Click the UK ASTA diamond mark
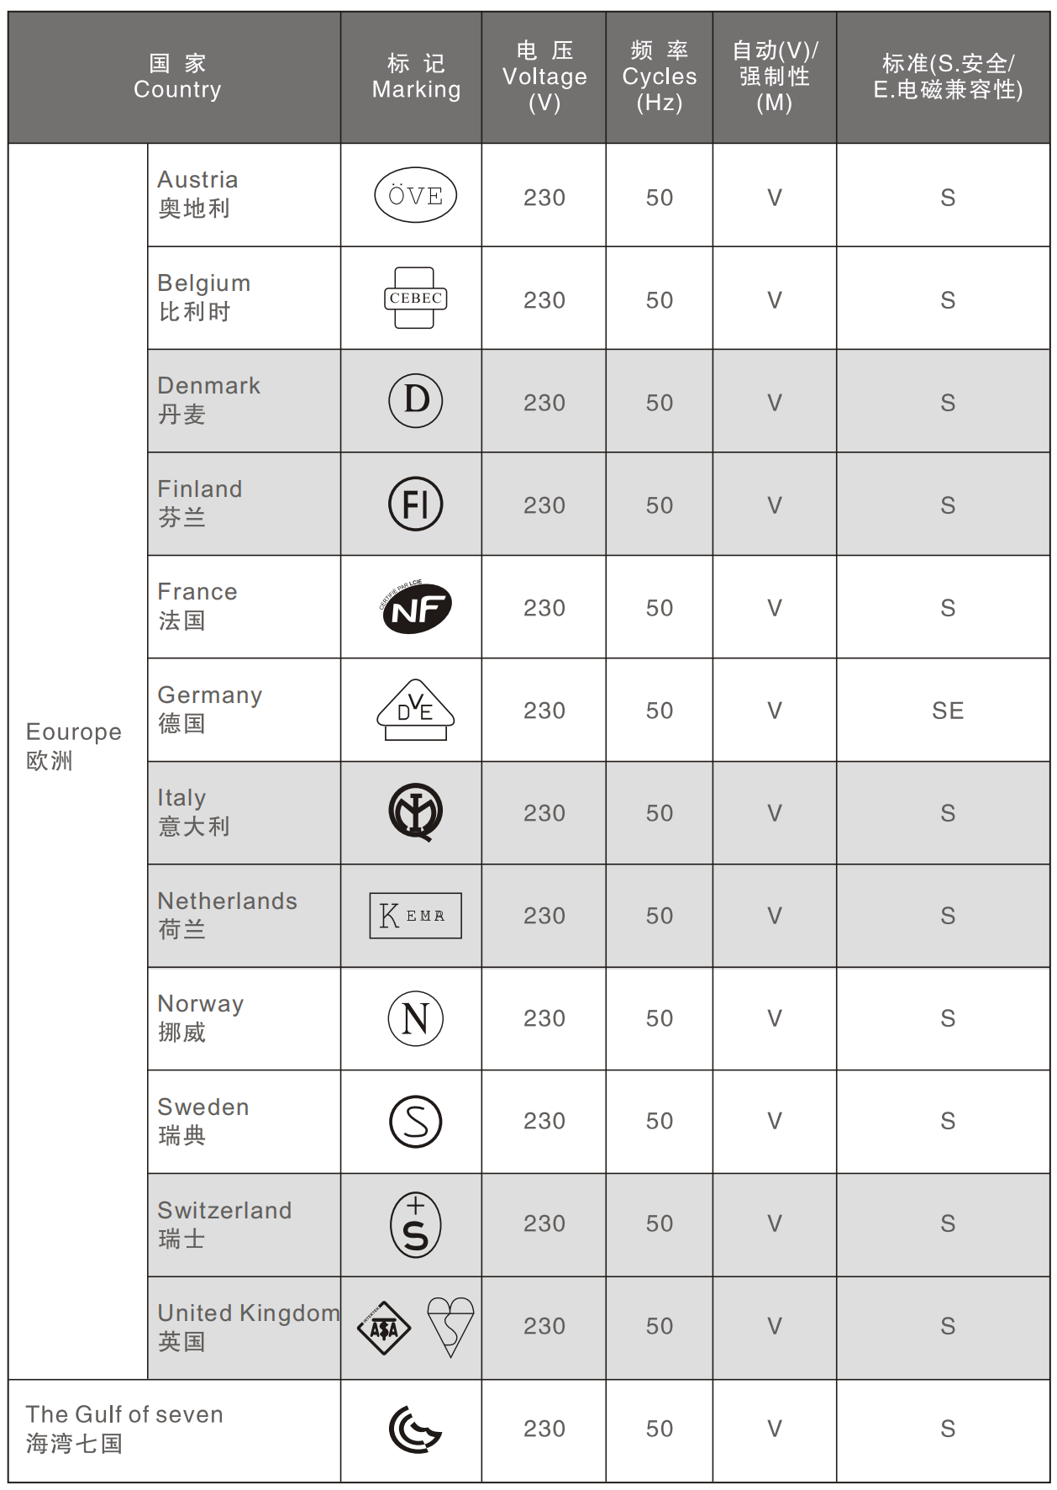1057x1490 pixels. click(x=384, y=1328)
